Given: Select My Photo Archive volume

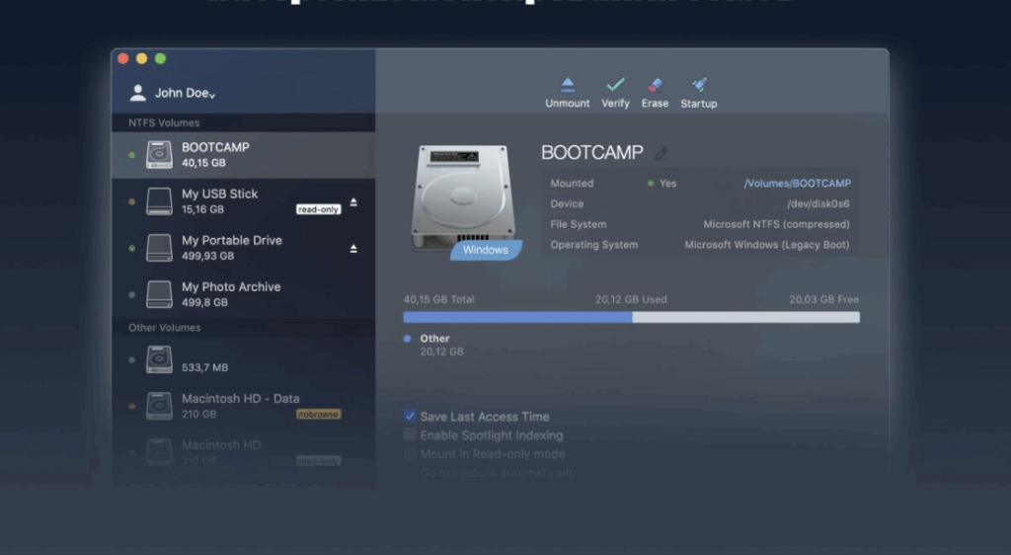Looking at the screenshot, I should [243, 294].
